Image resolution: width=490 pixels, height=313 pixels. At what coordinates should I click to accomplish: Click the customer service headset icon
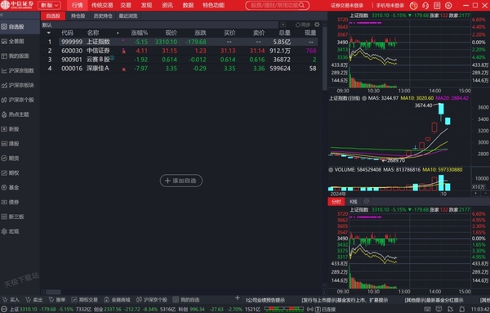[x=425, y=6]
